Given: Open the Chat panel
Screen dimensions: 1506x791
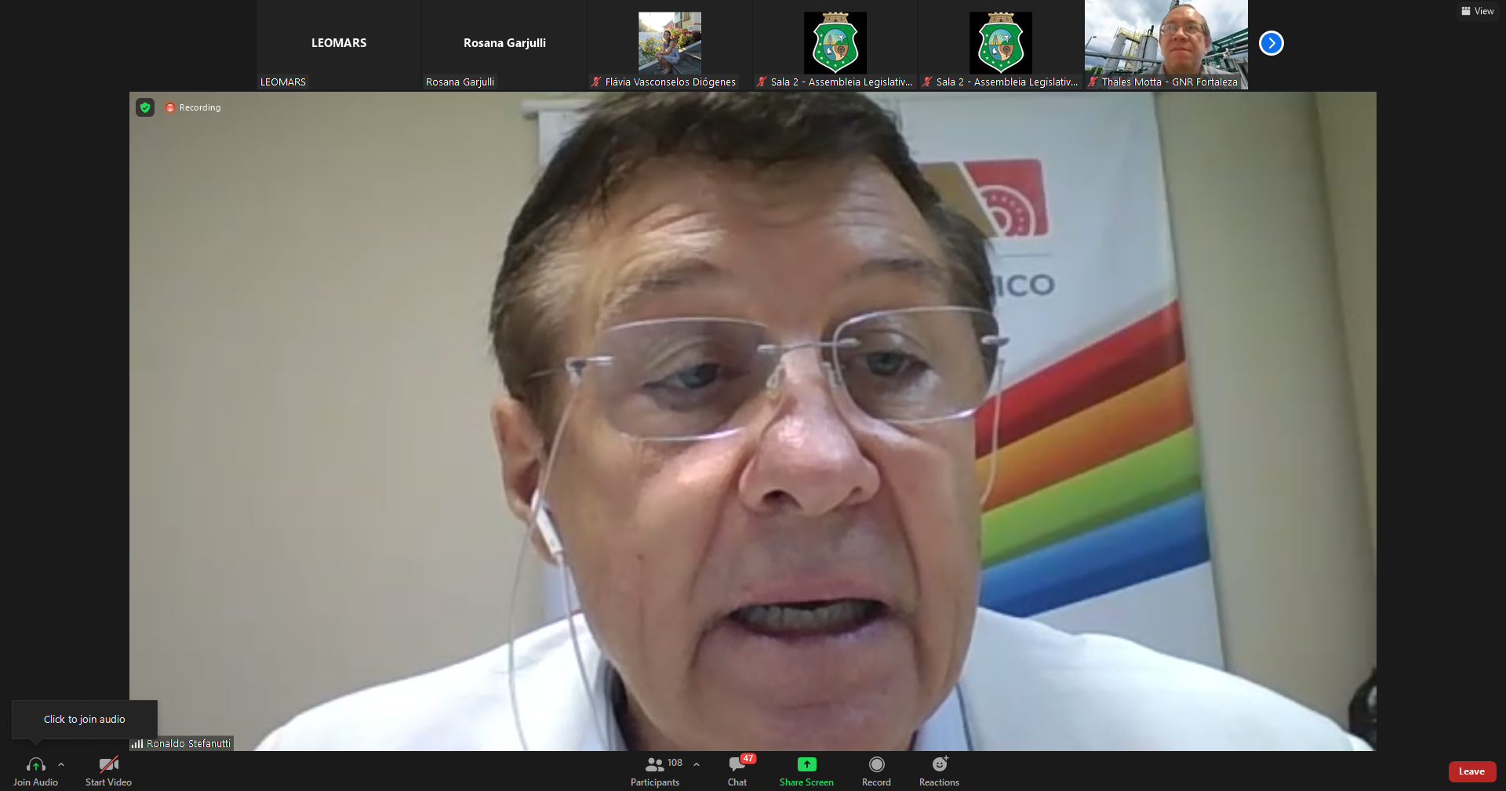Looking at the screenshot, I should pos(737,771).
